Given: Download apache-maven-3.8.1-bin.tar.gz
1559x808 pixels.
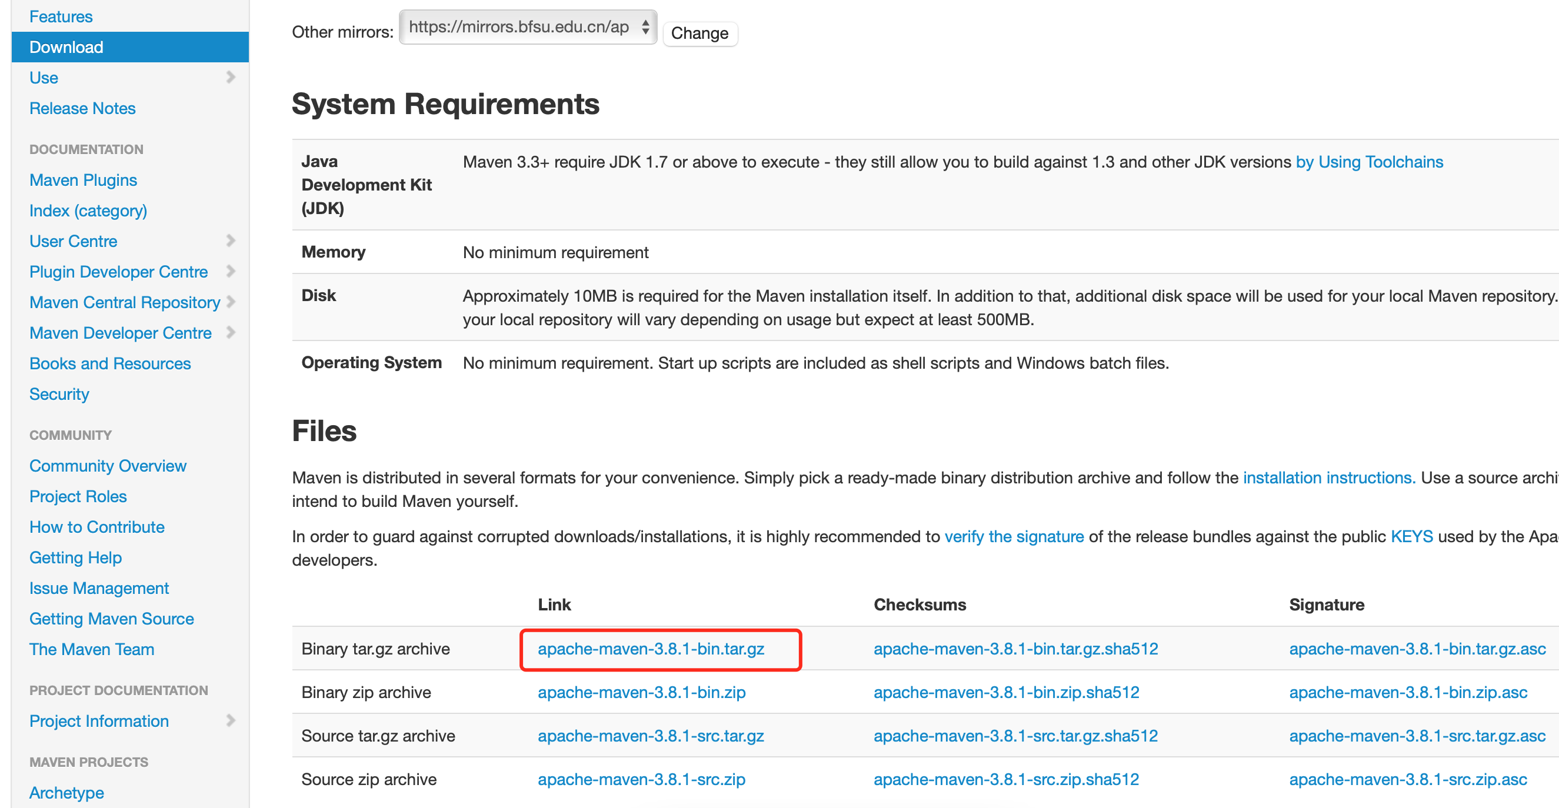Looking at the screenshot, I should 651,649.
